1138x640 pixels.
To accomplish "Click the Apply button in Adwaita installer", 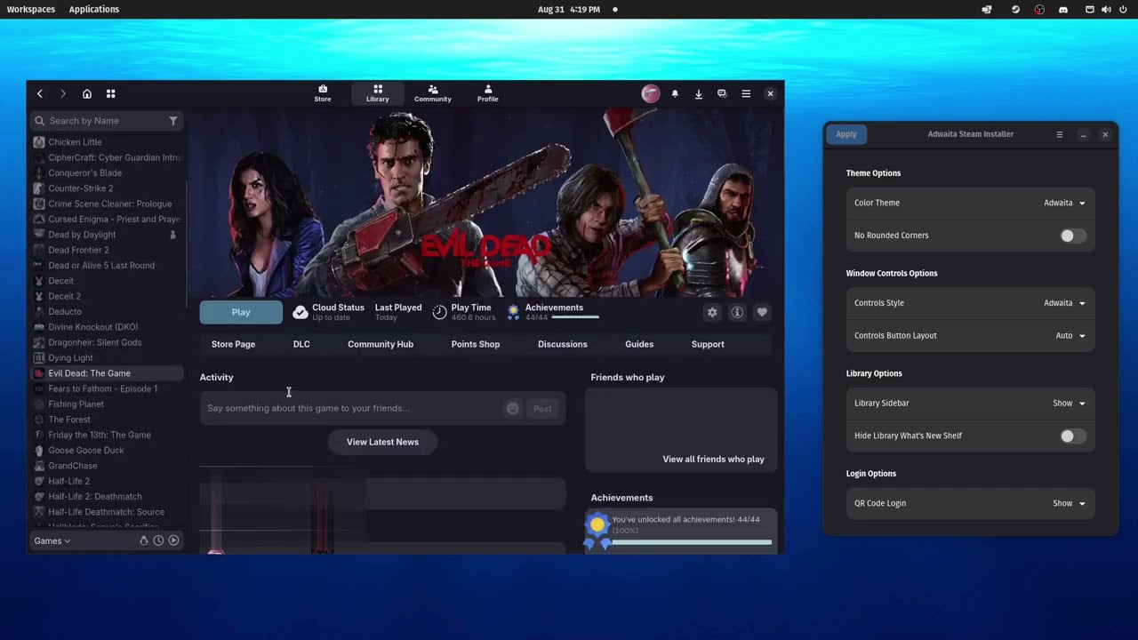I will pos(846,134).
